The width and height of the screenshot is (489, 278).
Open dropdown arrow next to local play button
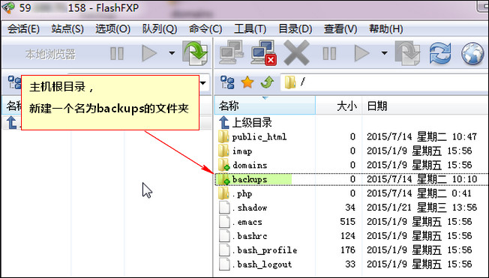pos(172,53)
